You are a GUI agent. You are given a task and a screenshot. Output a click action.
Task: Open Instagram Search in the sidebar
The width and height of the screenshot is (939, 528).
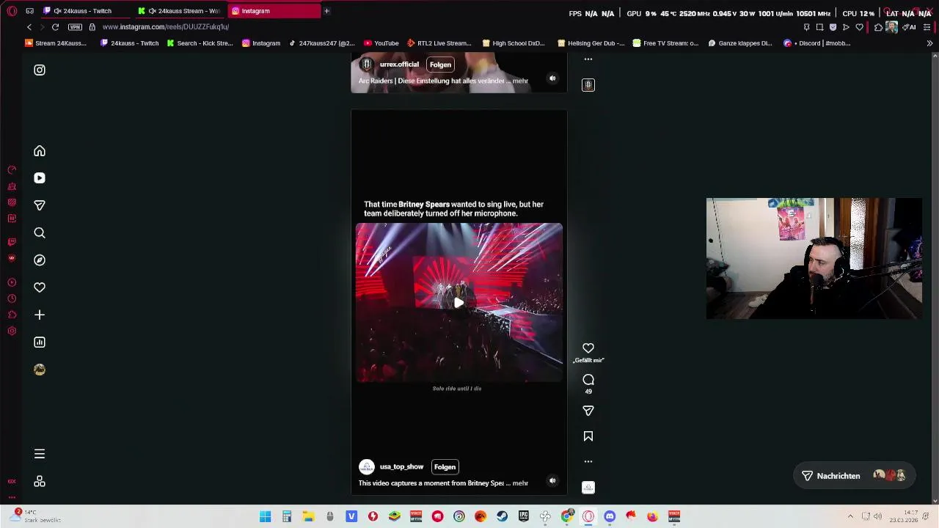point(40,232)
